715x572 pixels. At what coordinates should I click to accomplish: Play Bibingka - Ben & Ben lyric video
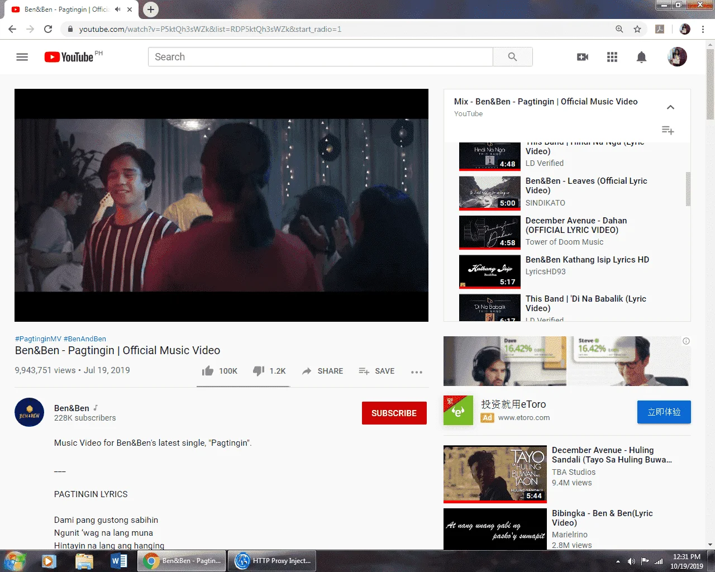pos(567,529)
